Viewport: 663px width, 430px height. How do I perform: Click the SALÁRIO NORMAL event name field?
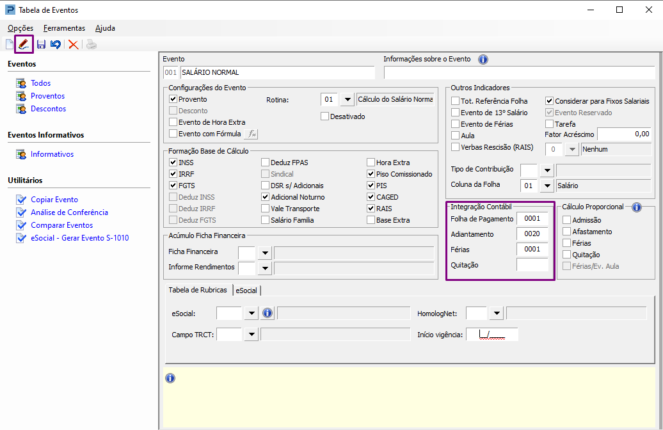tap(277, 72)
